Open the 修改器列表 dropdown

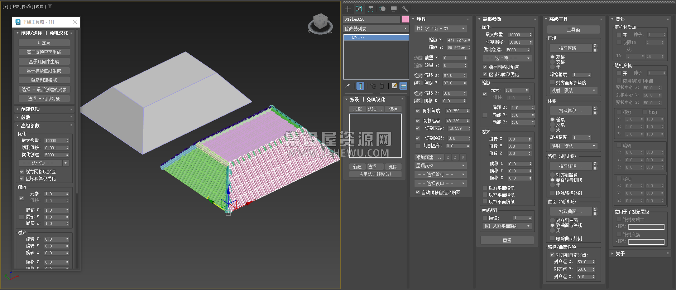376,29
